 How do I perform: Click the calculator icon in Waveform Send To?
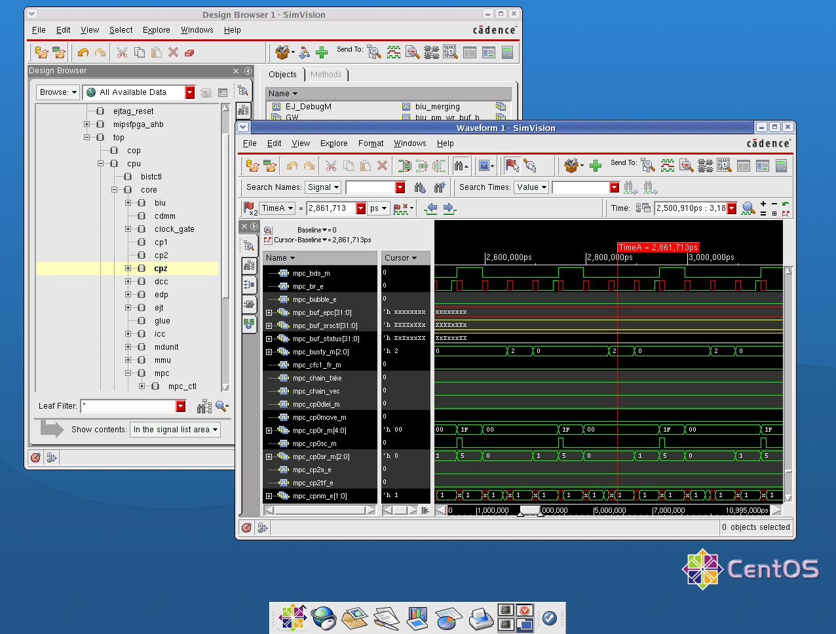(x=781, y=166)
